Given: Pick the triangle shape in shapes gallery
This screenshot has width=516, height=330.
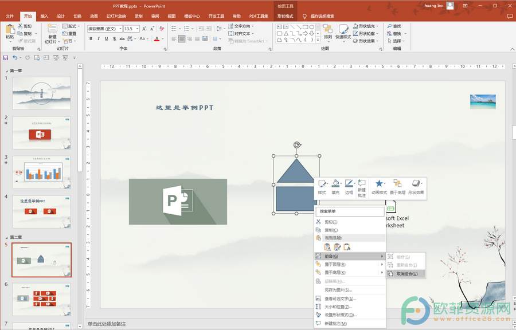Looking at the screenshot, I should [286, 34].
